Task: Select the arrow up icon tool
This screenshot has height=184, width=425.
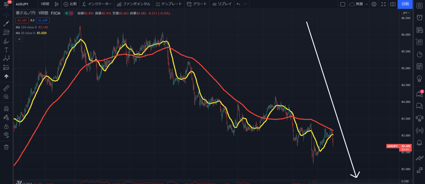Action: [6, 76]
